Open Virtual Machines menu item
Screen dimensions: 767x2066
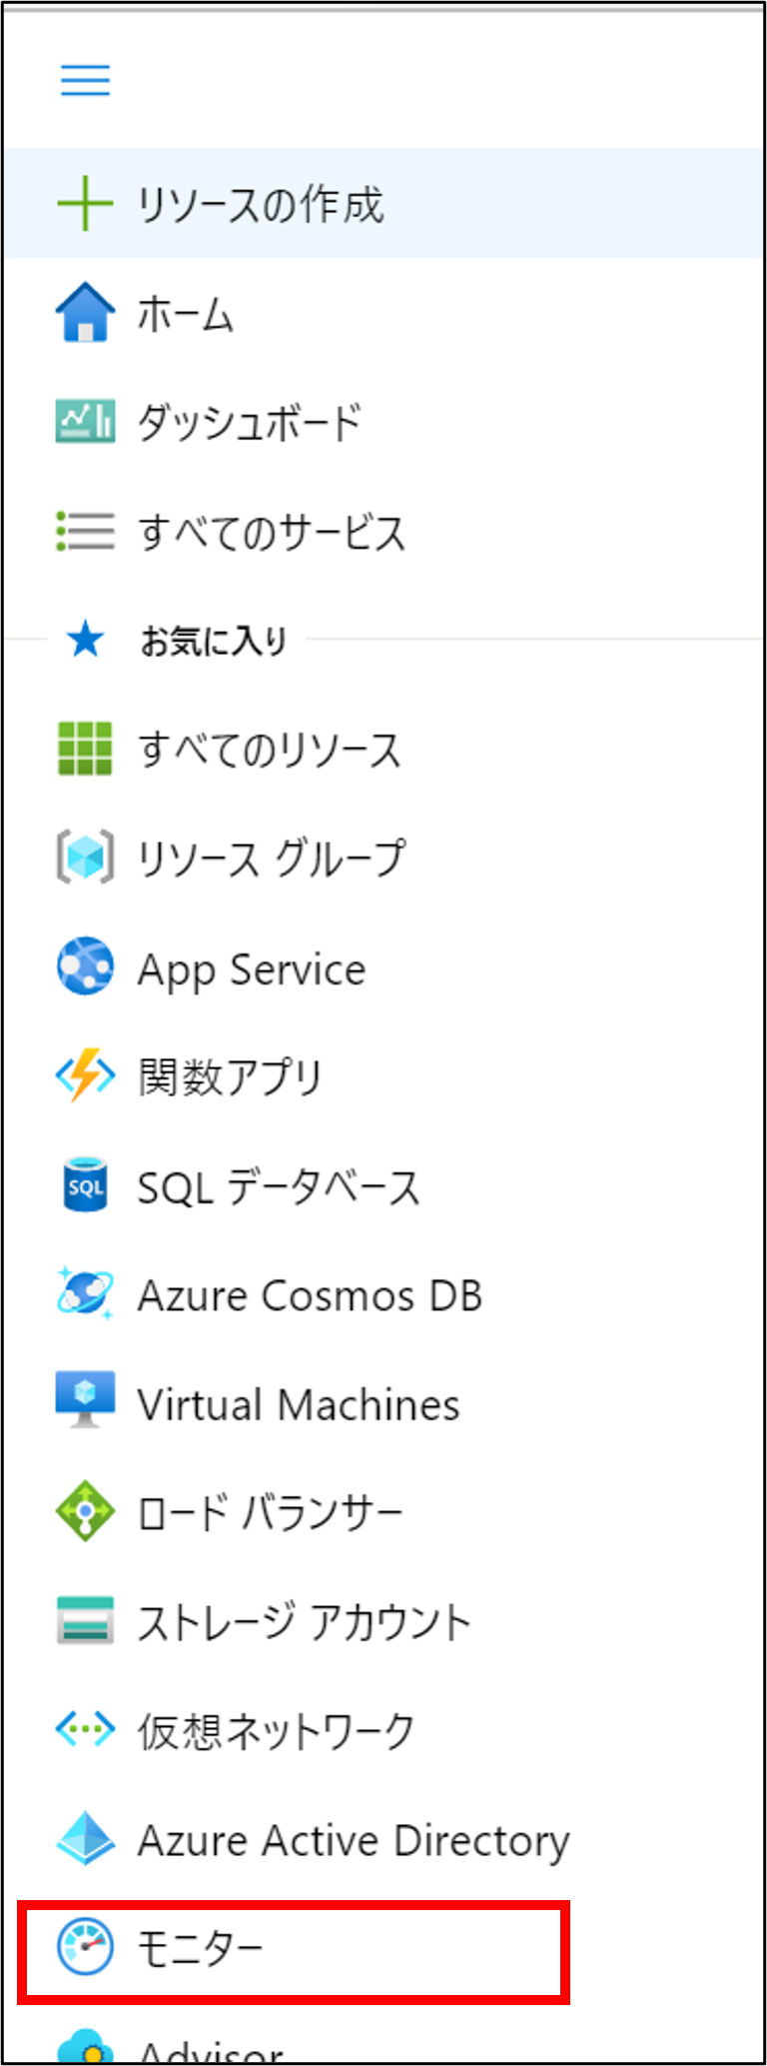(298, 1404)
